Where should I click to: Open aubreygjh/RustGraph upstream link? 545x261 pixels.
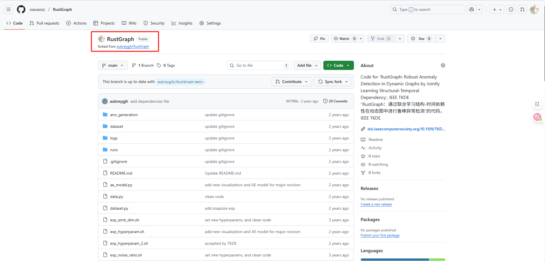click(133, 46)
